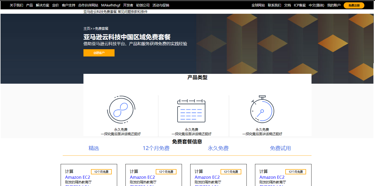
Task: Click the 永久免费 label below the stopwatch icon
Action: pyautogui.click(x=262, y=130)
